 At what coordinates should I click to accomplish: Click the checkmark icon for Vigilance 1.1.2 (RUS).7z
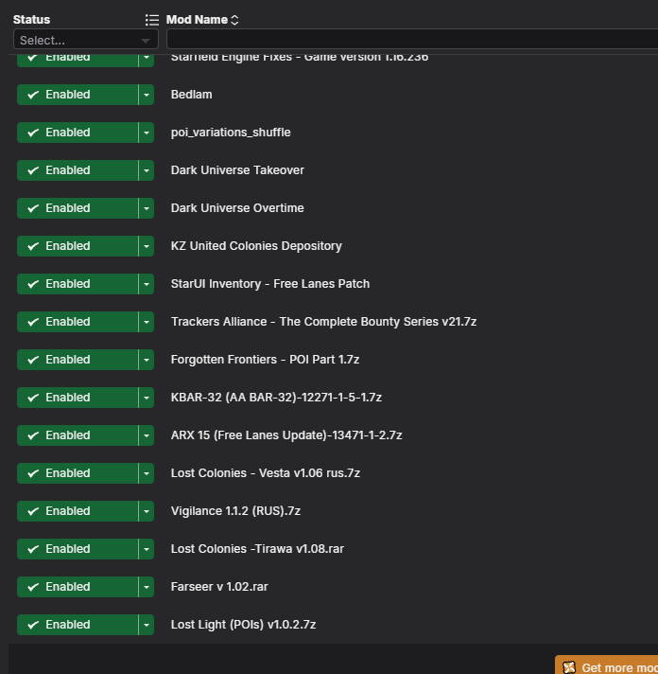click(33, 511)
